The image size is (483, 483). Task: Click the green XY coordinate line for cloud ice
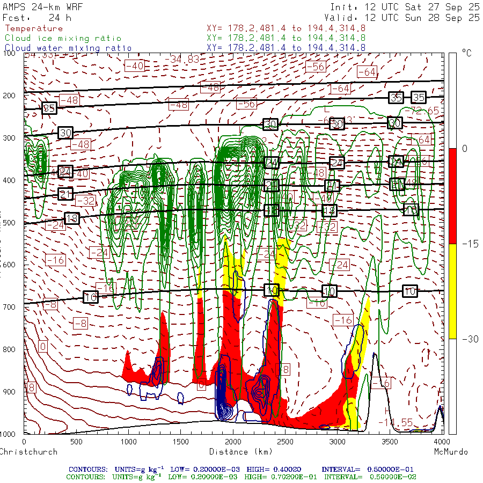pos(286,38)
